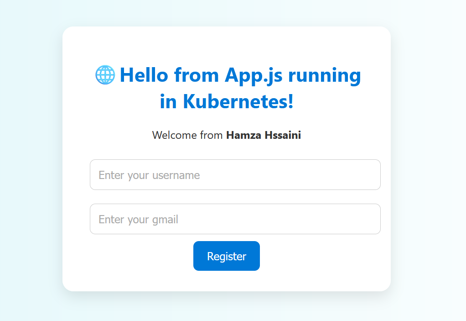The height and width of the screenshot is (321, 466).
Task: Click the page background outside the card
Action: coord(27,160)
